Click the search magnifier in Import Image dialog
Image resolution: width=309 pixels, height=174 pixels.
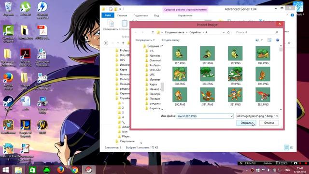point(277,32)
